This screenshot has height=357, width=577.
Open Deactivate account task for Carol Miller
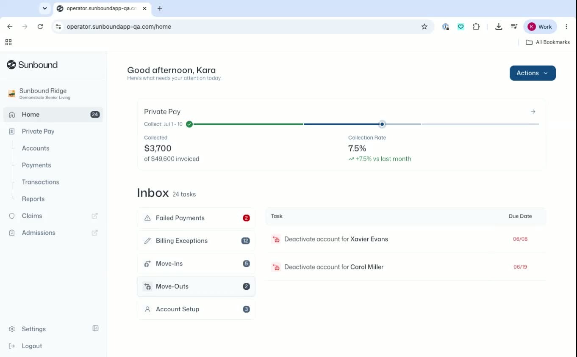tap(405, 267)
